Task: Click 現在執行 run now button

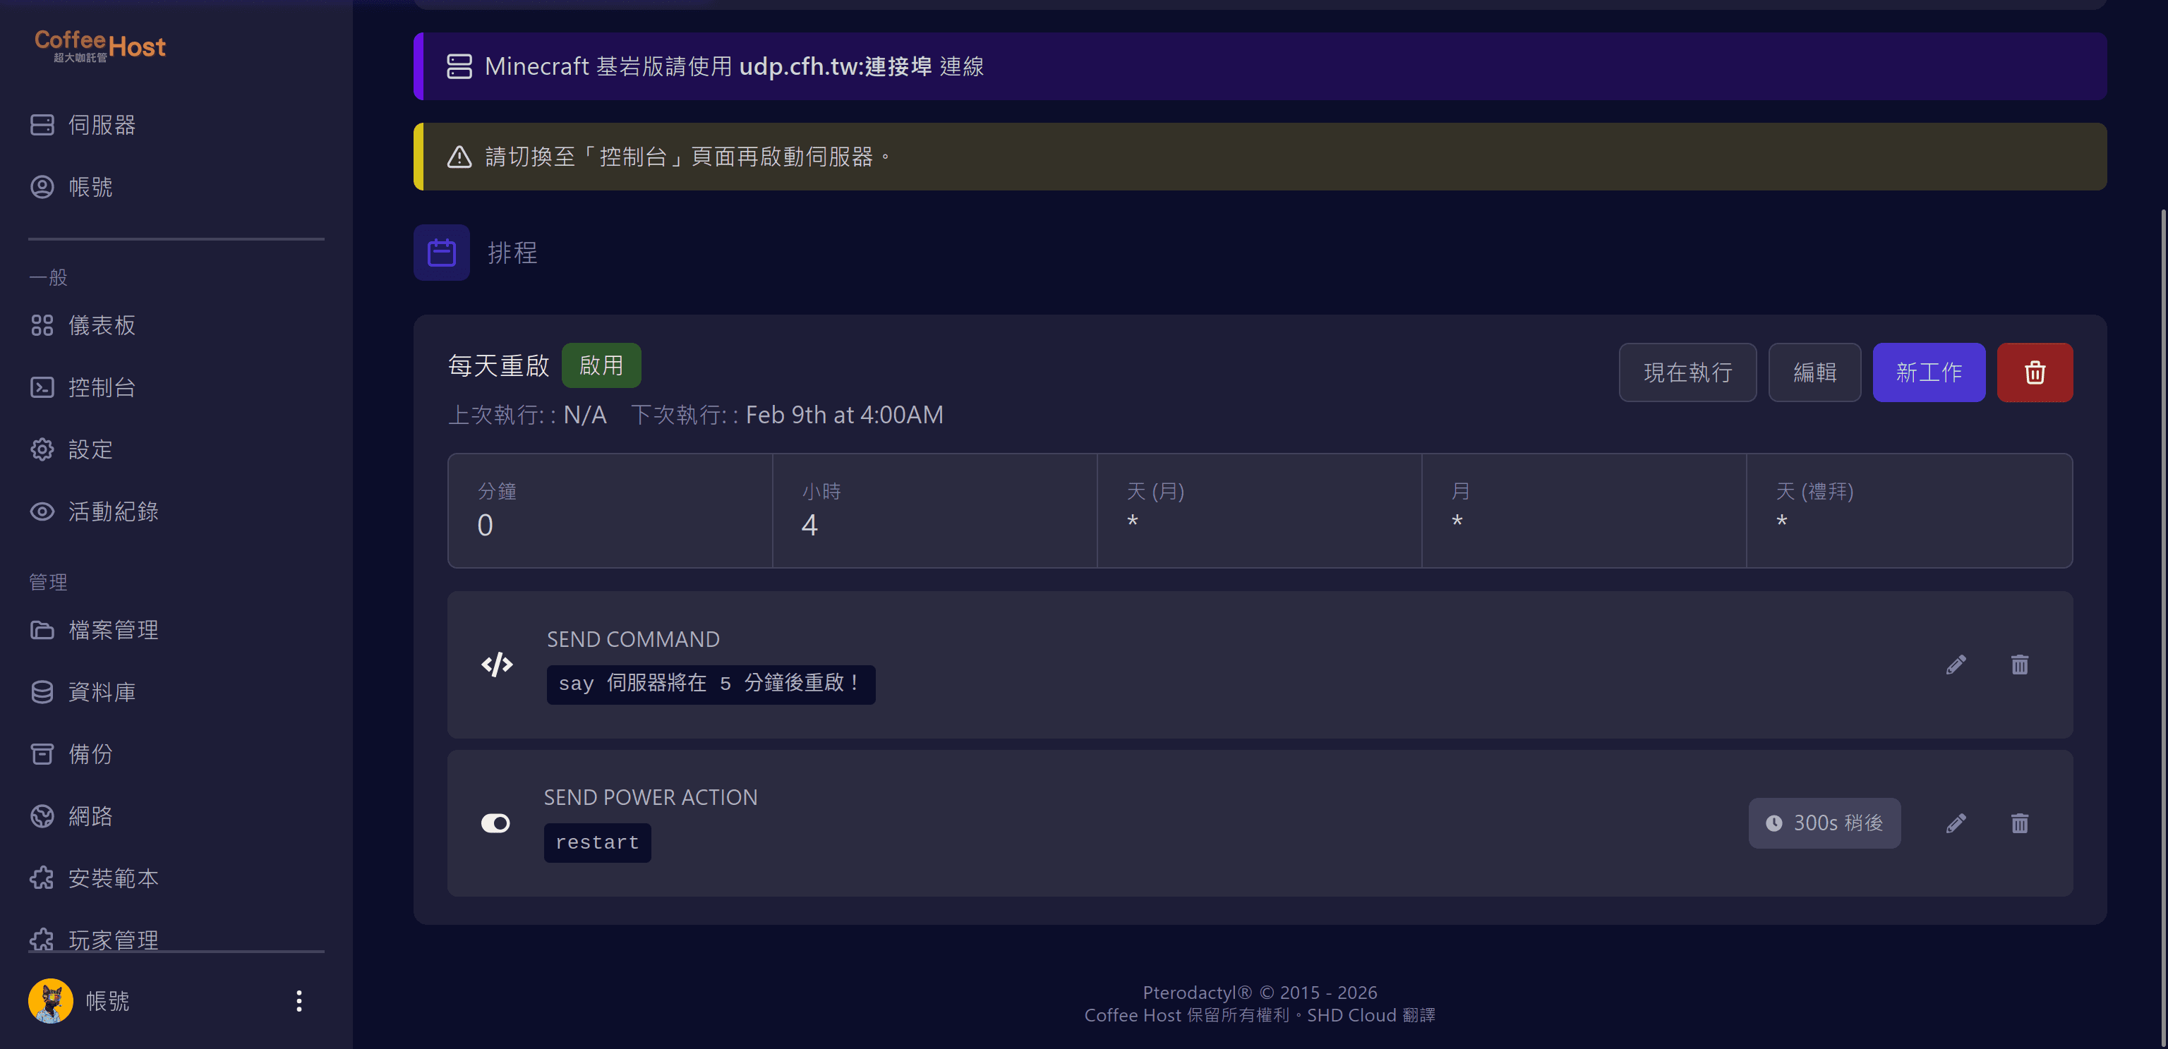Action: pyautogui.click(x=1687, y=372)
